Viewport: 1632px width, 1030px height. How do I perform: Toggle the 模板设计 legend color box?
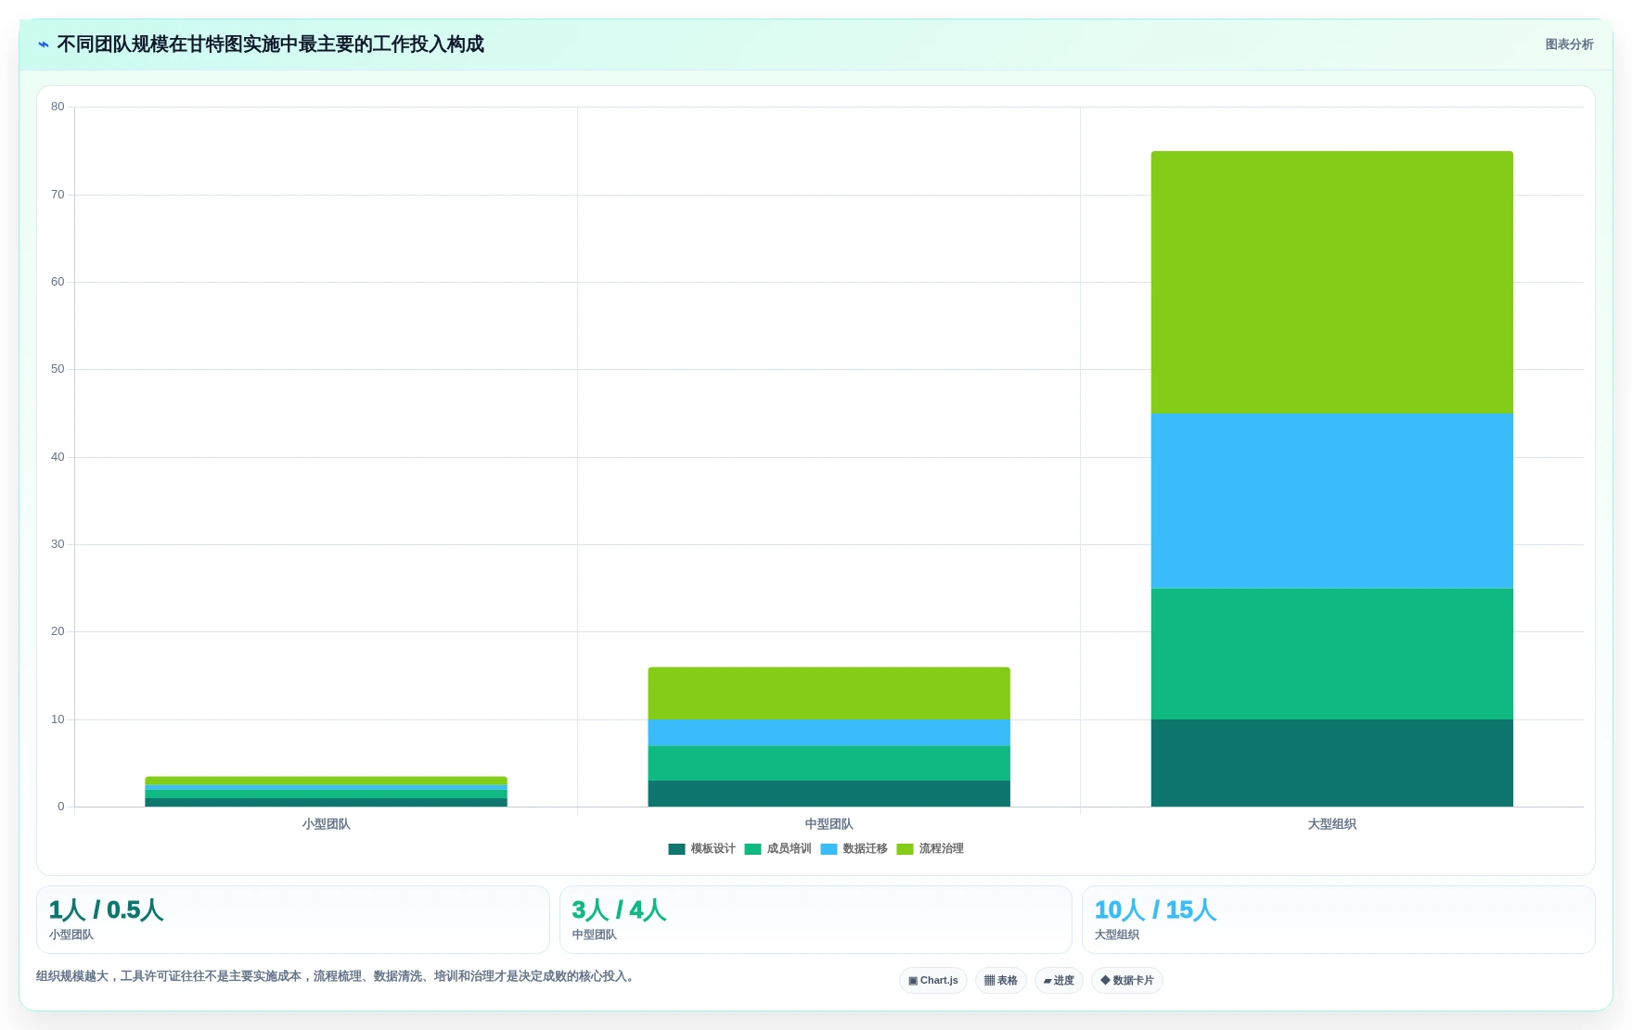(x=676, y=849)
